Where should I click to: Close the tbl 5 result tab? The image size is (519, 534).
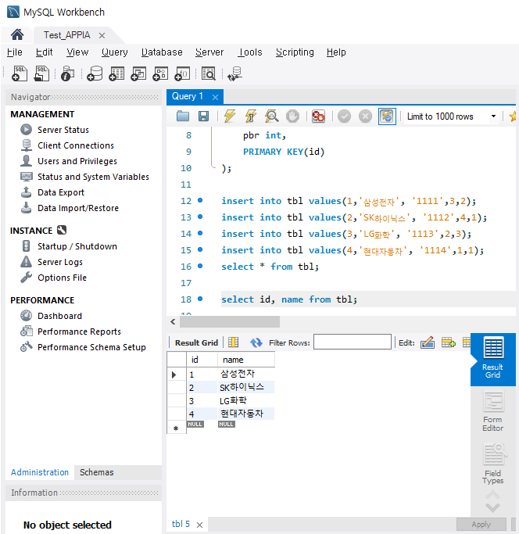pyautogui.click(x=200, y=525)
